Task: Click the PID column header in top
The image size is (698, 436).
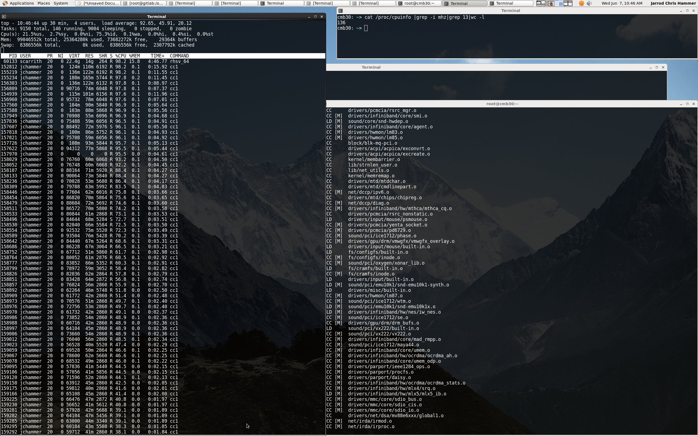Action: (13, 56)
